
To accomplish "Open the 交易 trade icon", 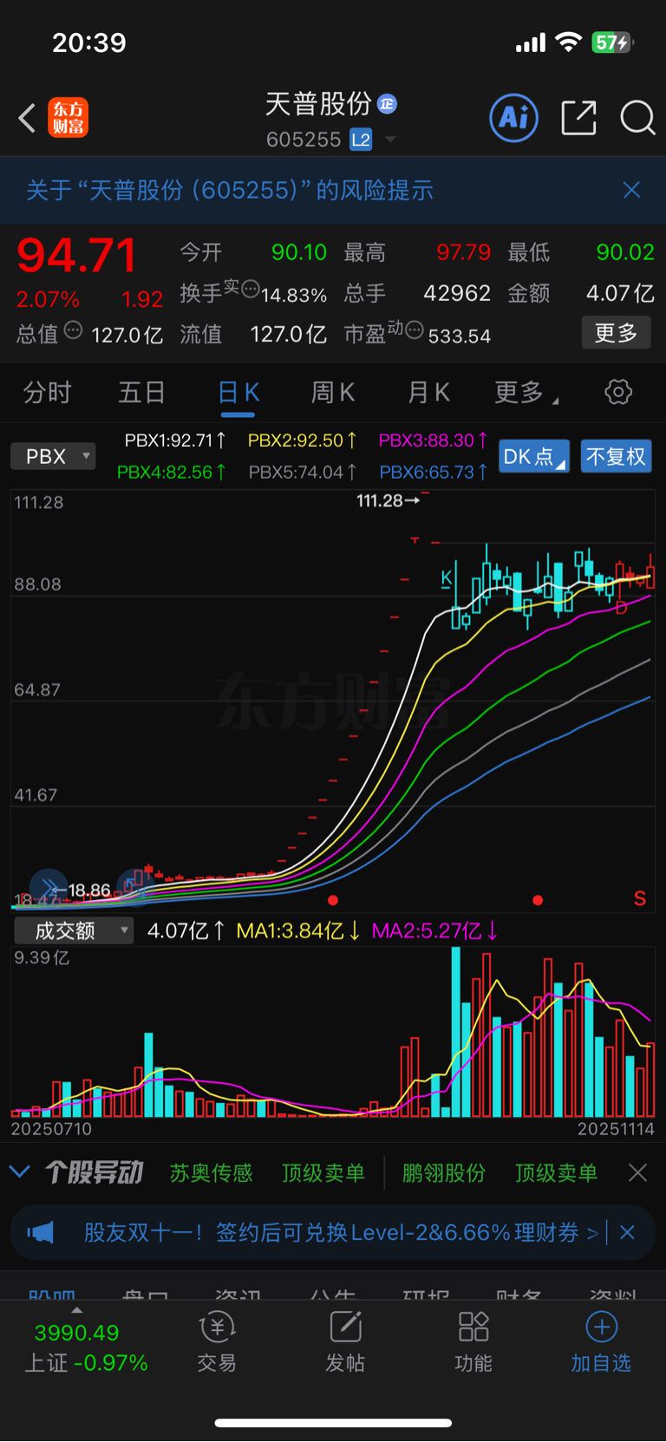I will (217, 1342).
